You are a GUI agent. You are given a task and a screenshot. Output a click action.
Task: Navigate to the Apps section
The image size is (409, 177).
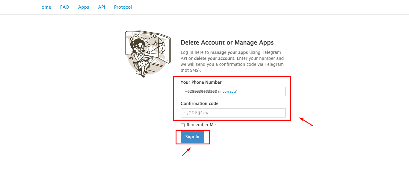coord(83,7)
